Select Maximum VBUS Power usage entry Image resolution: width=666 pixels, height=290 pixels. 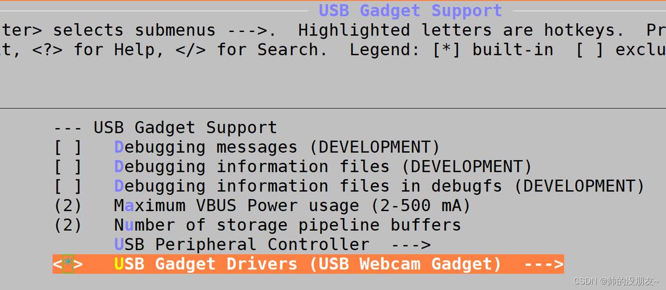(292, 206)
